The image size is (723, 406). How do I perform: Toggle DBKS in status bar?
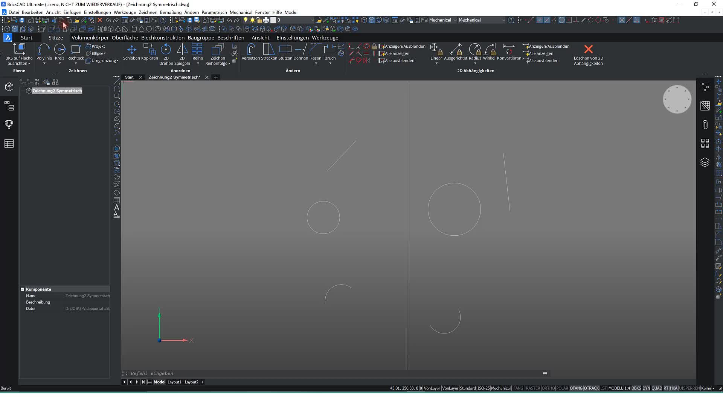(636, 388)
